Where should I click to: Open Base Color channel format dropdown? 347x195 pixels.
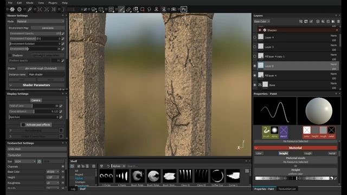tap(53, 172)
